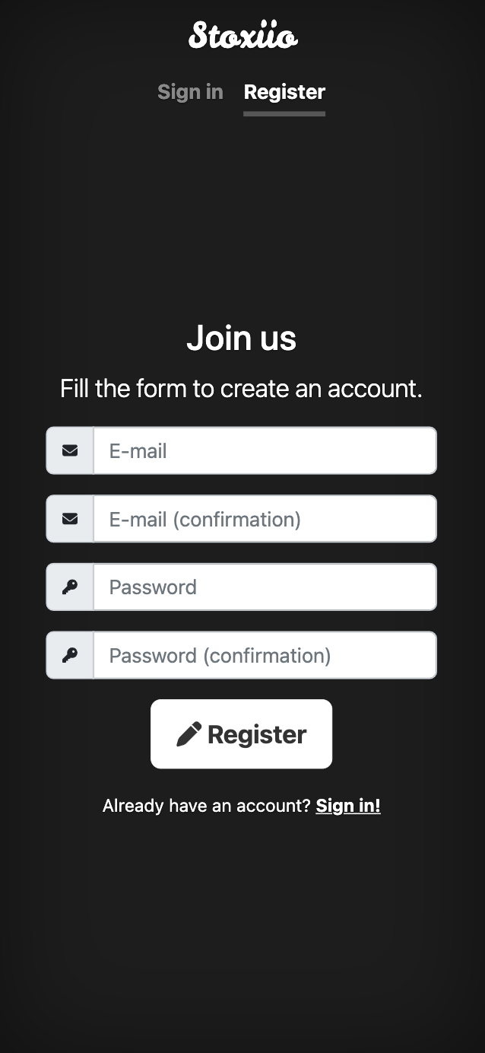
Task: Switch to the Sign in tab
Action: click(x=190, y=92)
